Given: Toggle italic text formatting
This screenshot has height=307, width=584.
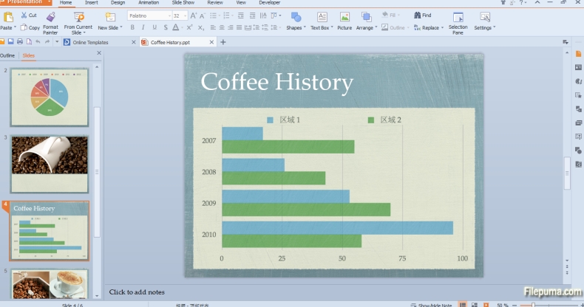Looking at the screenshot, I should click(x=143, y=27).
